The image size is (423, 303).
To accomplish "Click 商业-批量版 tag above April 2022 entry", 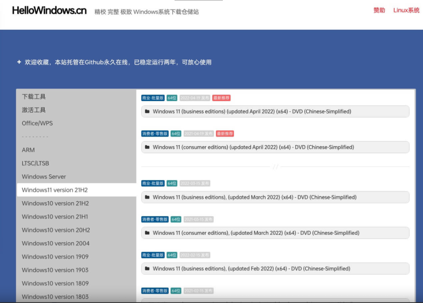I will click(153, 98).
